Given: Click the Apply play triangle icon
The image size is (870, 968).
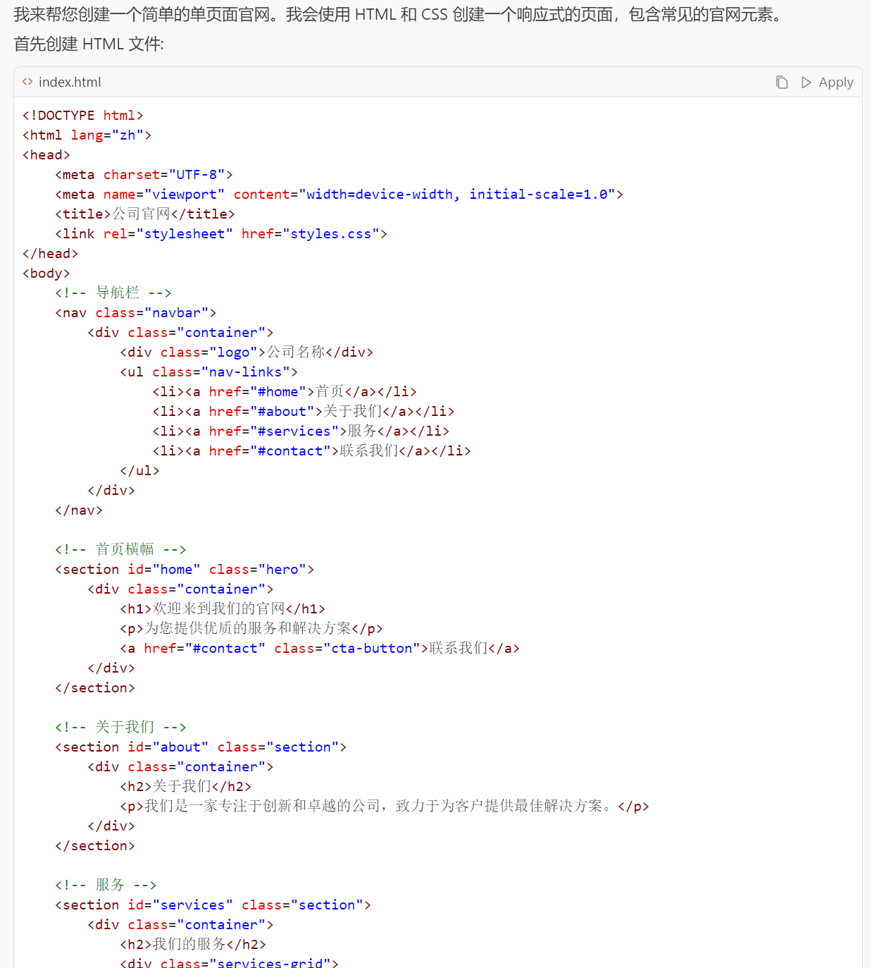Looking at the screenshot, I should (806, 82).
